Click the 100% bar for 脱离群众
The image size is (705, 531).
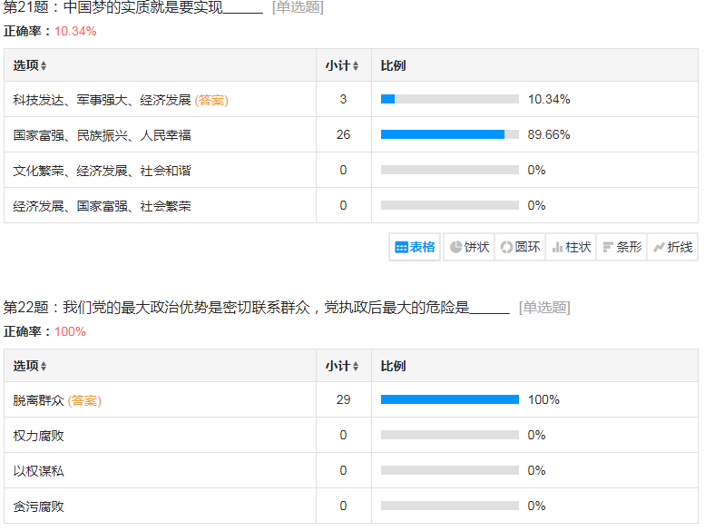tap(449, 399)
